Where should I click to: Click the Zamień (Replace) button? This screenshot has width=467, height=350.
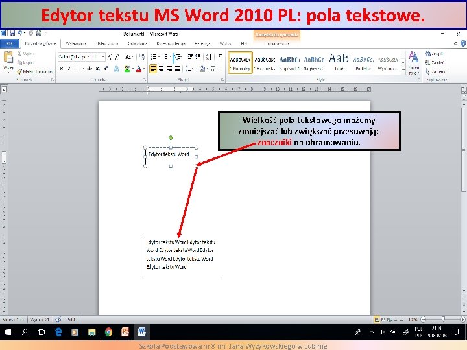coord(435,62)
